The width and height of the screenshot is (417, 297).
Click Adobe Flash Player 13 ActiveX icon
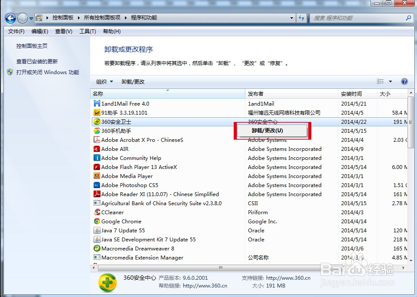(x=97, y=167)
